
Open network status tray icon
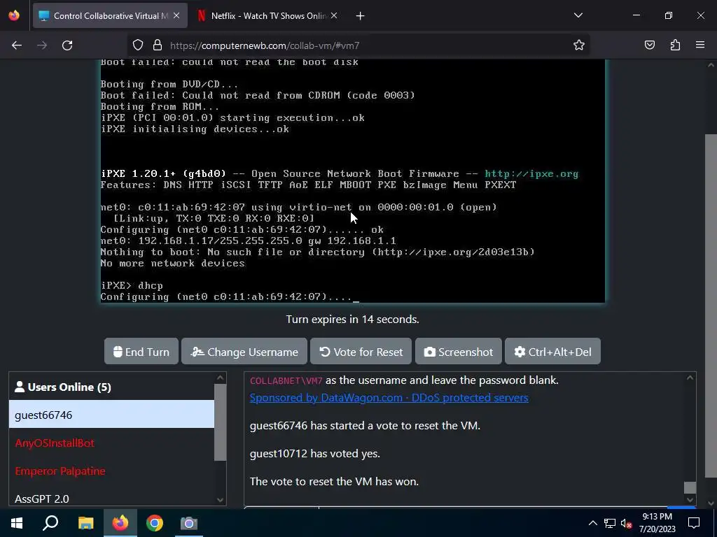coord(610,523)
